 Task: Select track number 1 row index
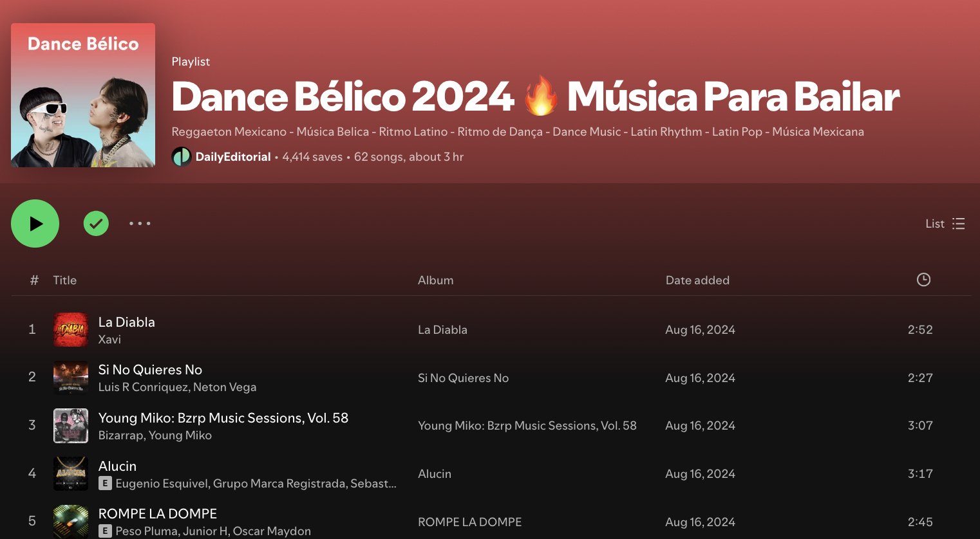point(32,329)
